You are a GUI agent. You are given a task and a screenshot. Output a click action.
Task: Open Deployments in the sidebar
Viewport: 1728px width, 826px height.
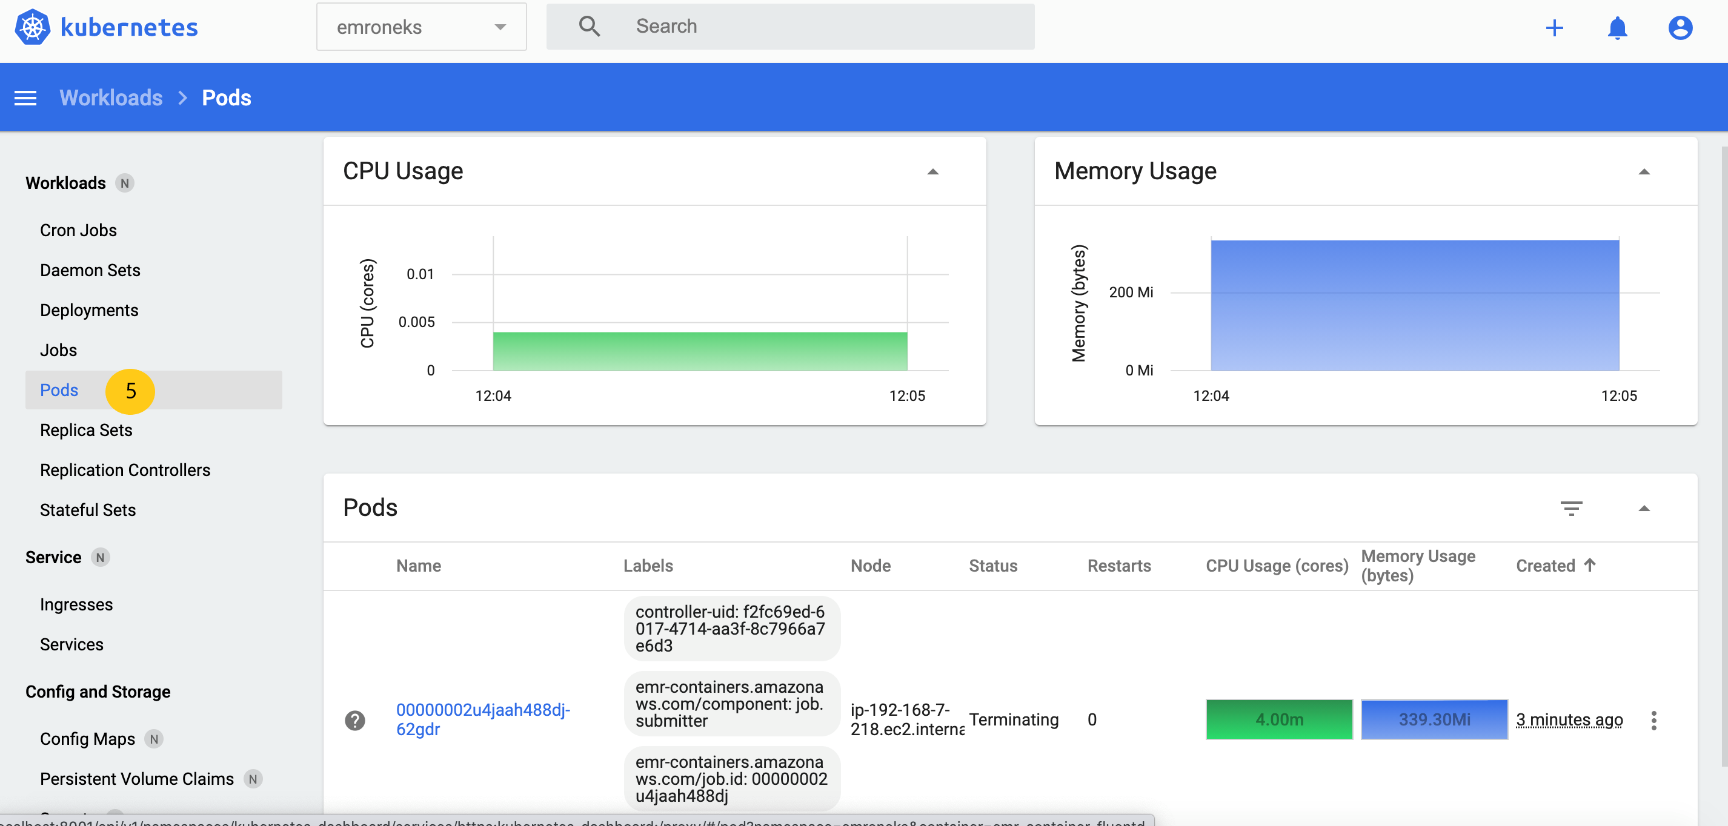tap(89, 310)
